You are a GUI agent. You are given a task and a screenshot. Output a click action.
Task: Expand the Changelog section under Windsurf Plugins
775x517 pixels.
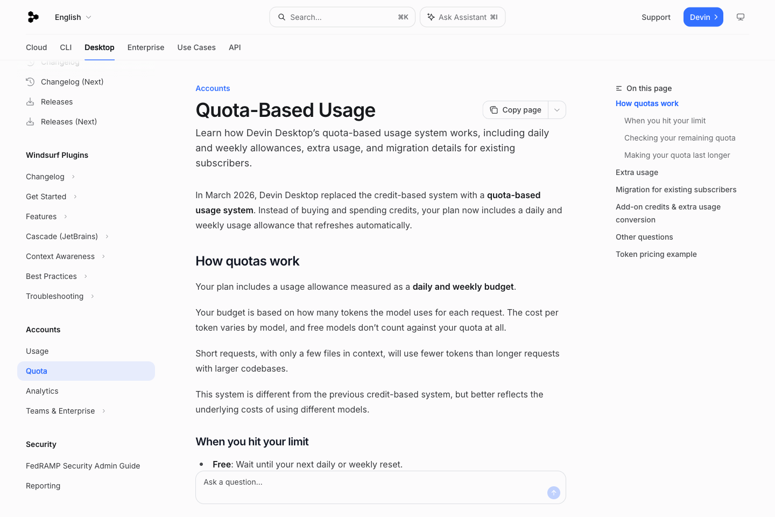point(73,177)
